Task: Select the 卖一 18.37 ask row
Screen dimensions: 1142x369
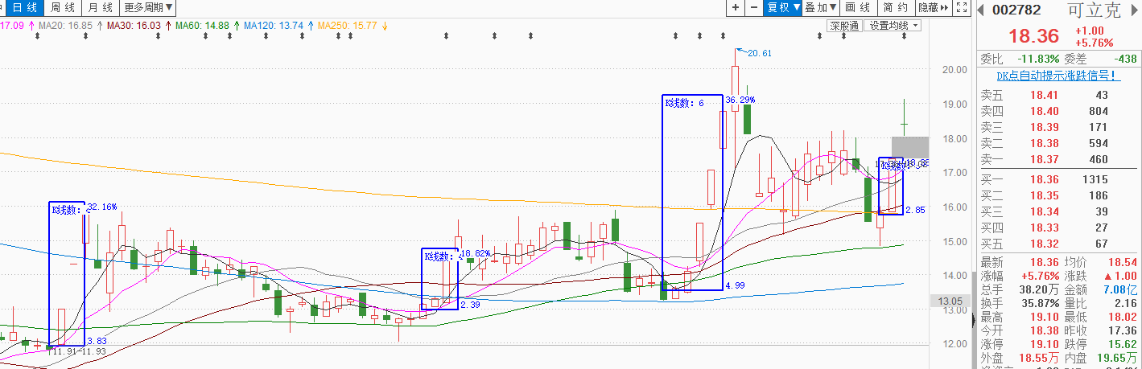Action: (x=1057, y=159)
